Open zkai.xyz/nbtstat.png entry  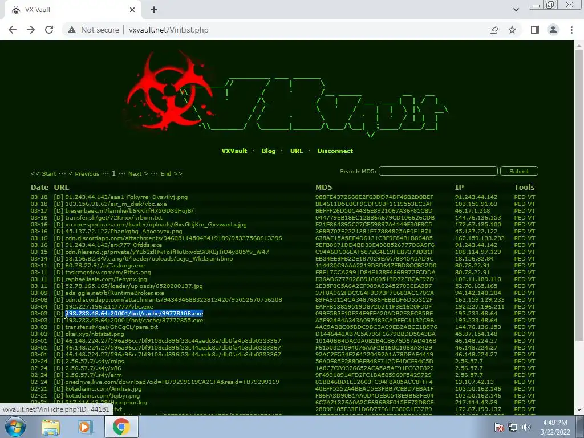coord(95,334)
